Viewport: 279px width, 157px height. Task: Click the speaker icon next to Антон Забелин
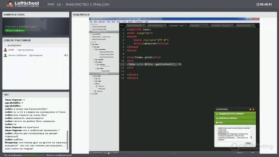(x=66, y=55)
